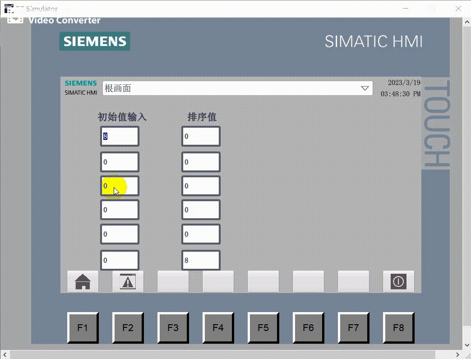
Task: Click the vertical scrollbar down arrow
Action: pos(467,346)
